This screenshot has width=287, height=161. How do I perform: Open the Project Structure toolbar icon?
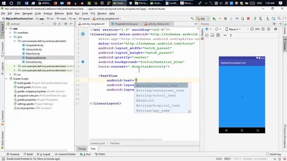[274, 18]
